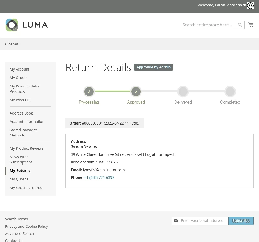Open the user account avatar icon

click(250, 5)
